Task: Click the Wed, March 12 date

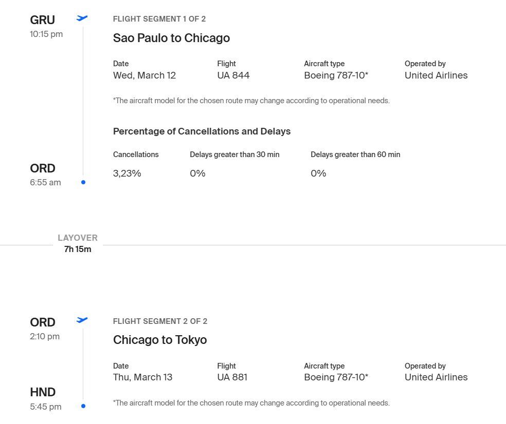Action: [144, 75]
